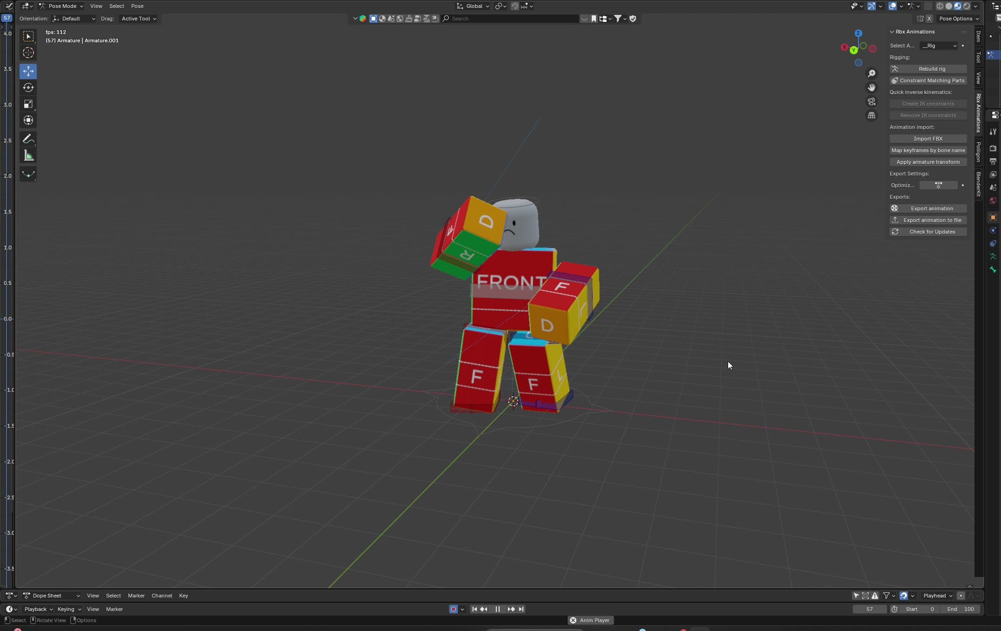The width and height of the screenshot is (1001, 631).
Task: Open the Pose Mode dropdown
Action: point(61,6)
